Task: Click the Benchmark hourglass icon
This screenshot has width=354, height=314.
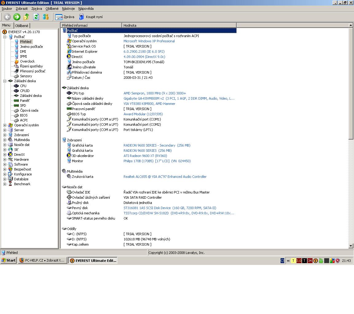Action: (10, 184)
